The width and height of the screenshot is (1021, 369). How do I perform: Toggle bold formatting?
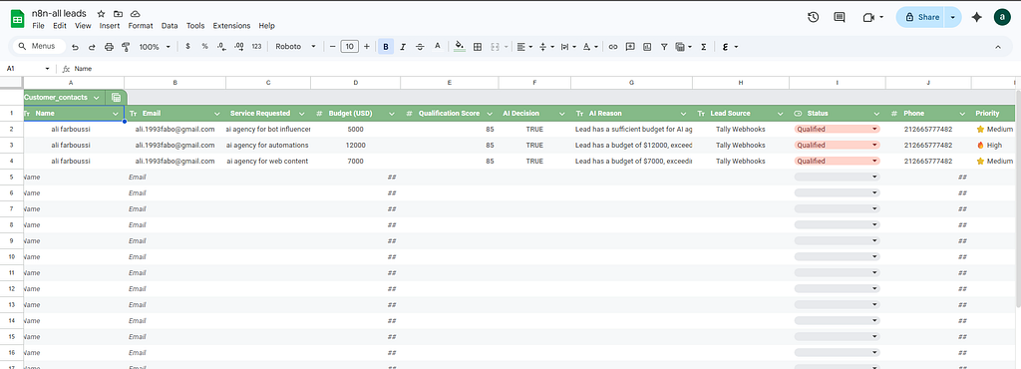click(x=386, y=47)
